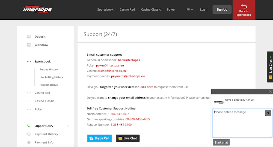
Task: Open Betting History under Sportsbook
Action: (x=49, y=70)
